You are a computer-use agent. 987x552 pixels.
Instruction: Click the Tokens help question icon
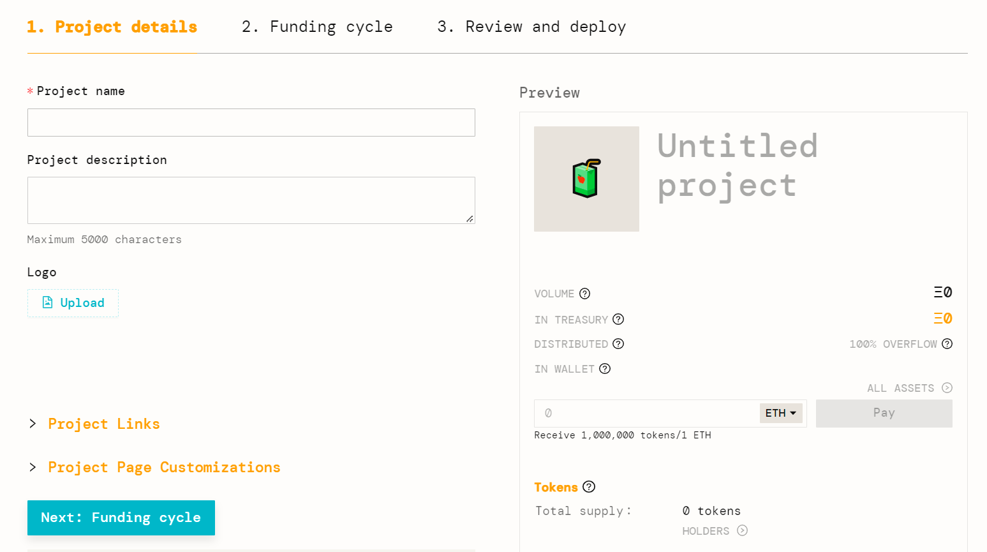(589, 487)
